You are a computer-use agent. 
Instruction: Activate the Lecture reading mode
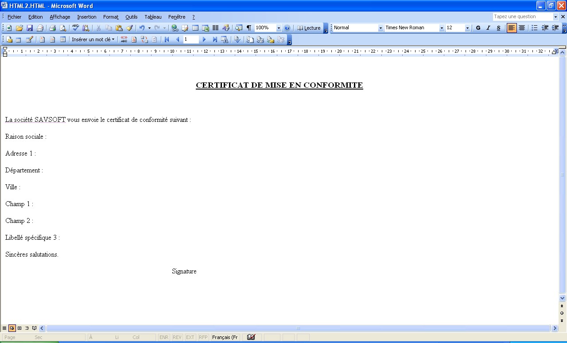point(310,27)
